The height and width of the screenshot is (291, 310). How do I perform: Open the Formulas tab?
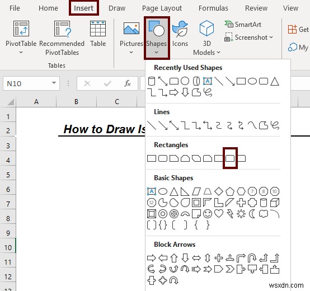pyautogui.click(x=213, y=8)
